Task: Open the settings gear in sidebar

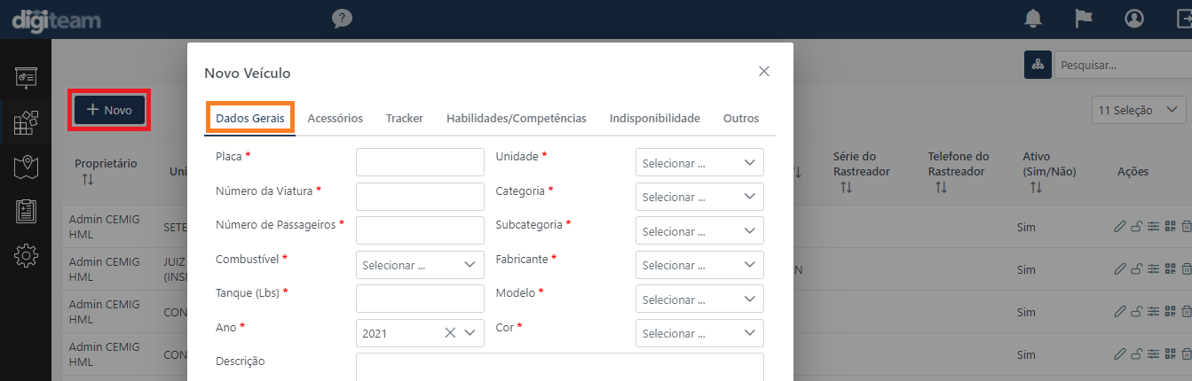Action: (x=26, y=255)
